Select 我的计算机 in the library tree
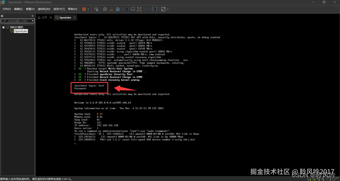The image size is (340, 181). 16,27
